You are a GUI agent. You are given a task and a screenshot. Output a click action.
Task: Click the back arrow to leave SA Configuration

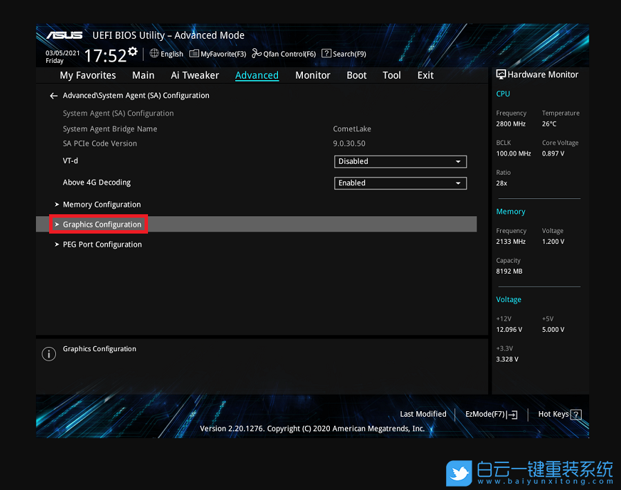(53, 95)
